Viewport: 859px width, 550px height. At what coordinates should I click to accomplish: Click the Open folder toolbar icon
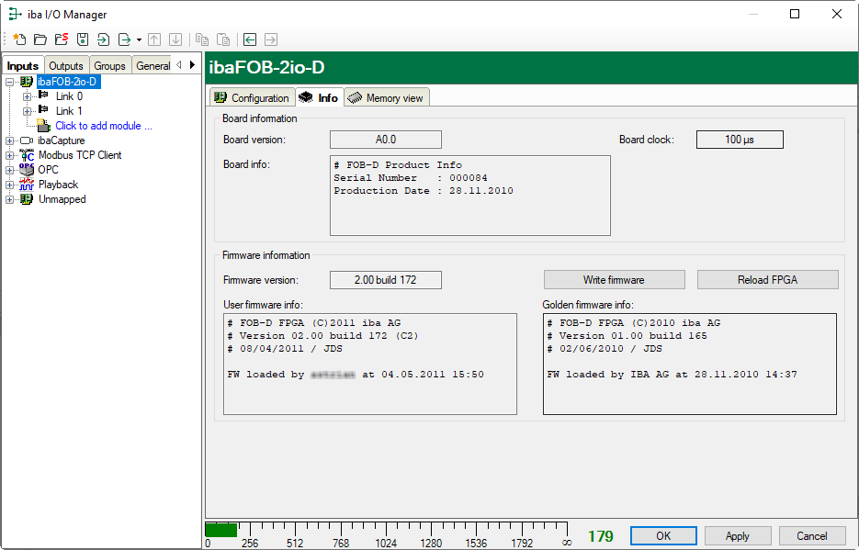(x=40, y=39)
